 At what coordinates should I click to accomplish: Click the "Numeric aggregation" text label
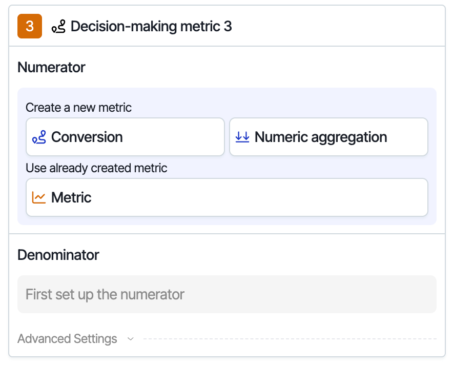pos(321,137)
